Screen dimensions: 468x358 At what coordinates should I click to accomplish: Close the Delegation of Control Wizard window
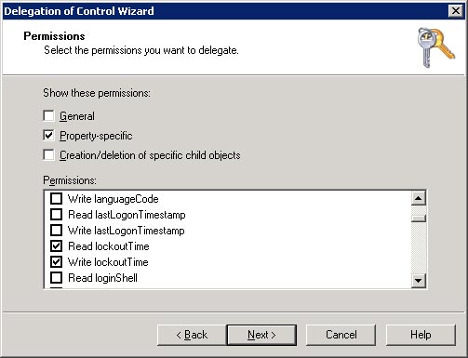coord(456,11)
